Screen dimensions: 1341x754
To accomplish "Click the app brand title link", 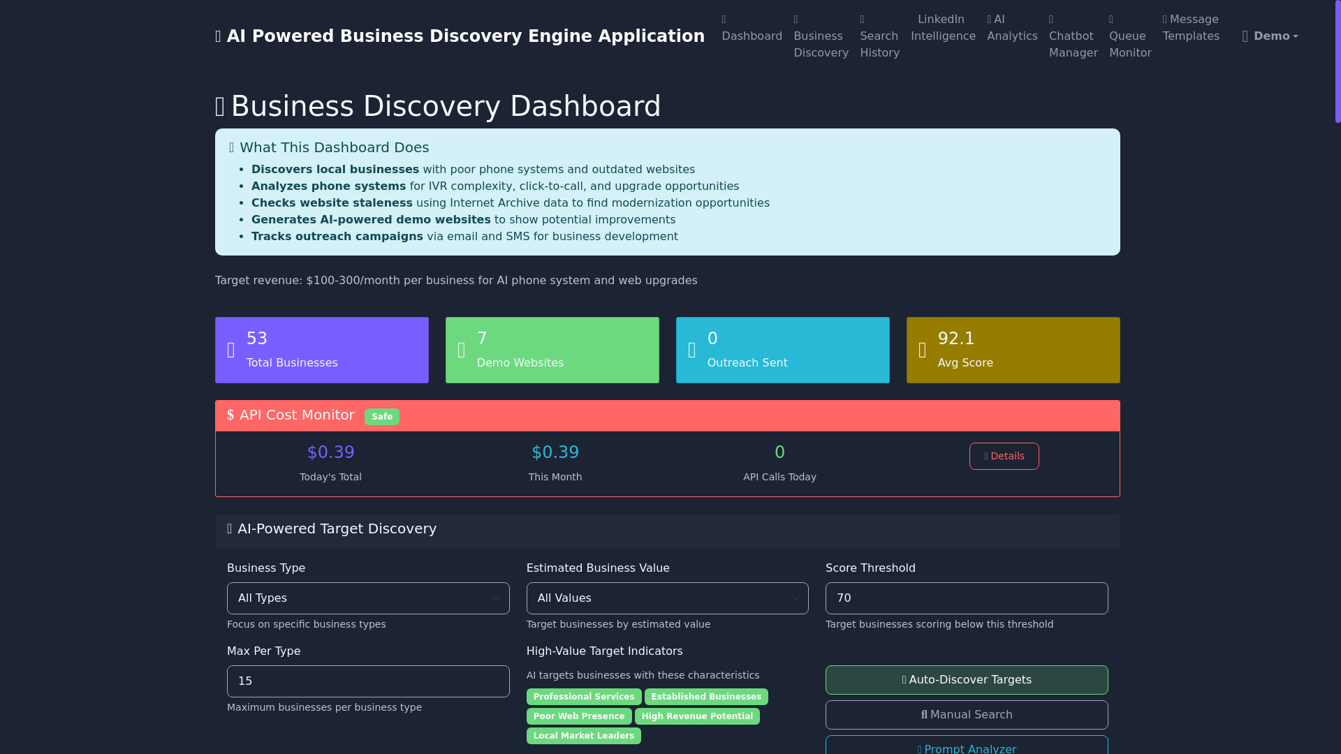I will [460, 36].
